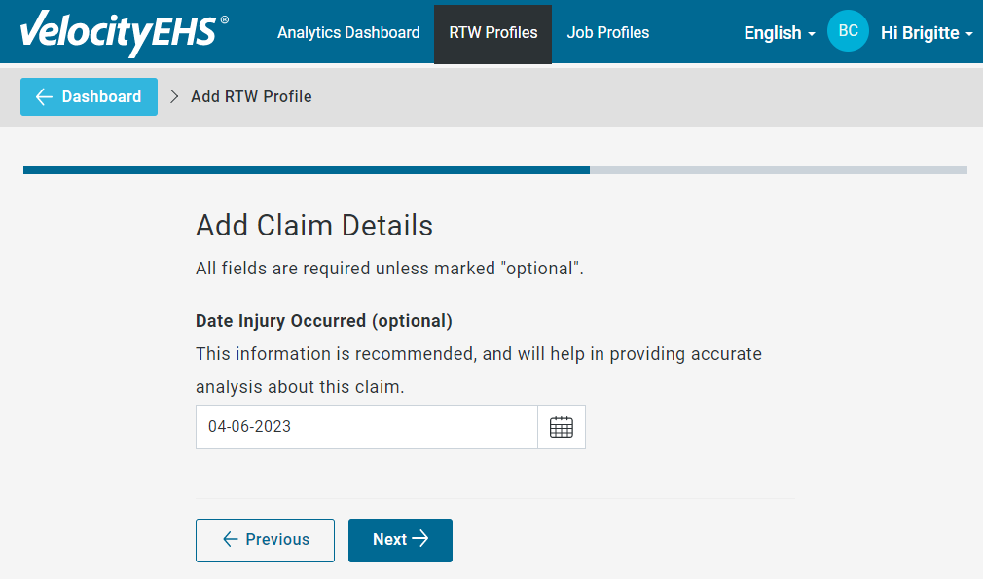Click the Add RTW Profile breadcrumb text
Image resolution: width=983 pixels, height=579 pixels.
[x=251, y=96]
